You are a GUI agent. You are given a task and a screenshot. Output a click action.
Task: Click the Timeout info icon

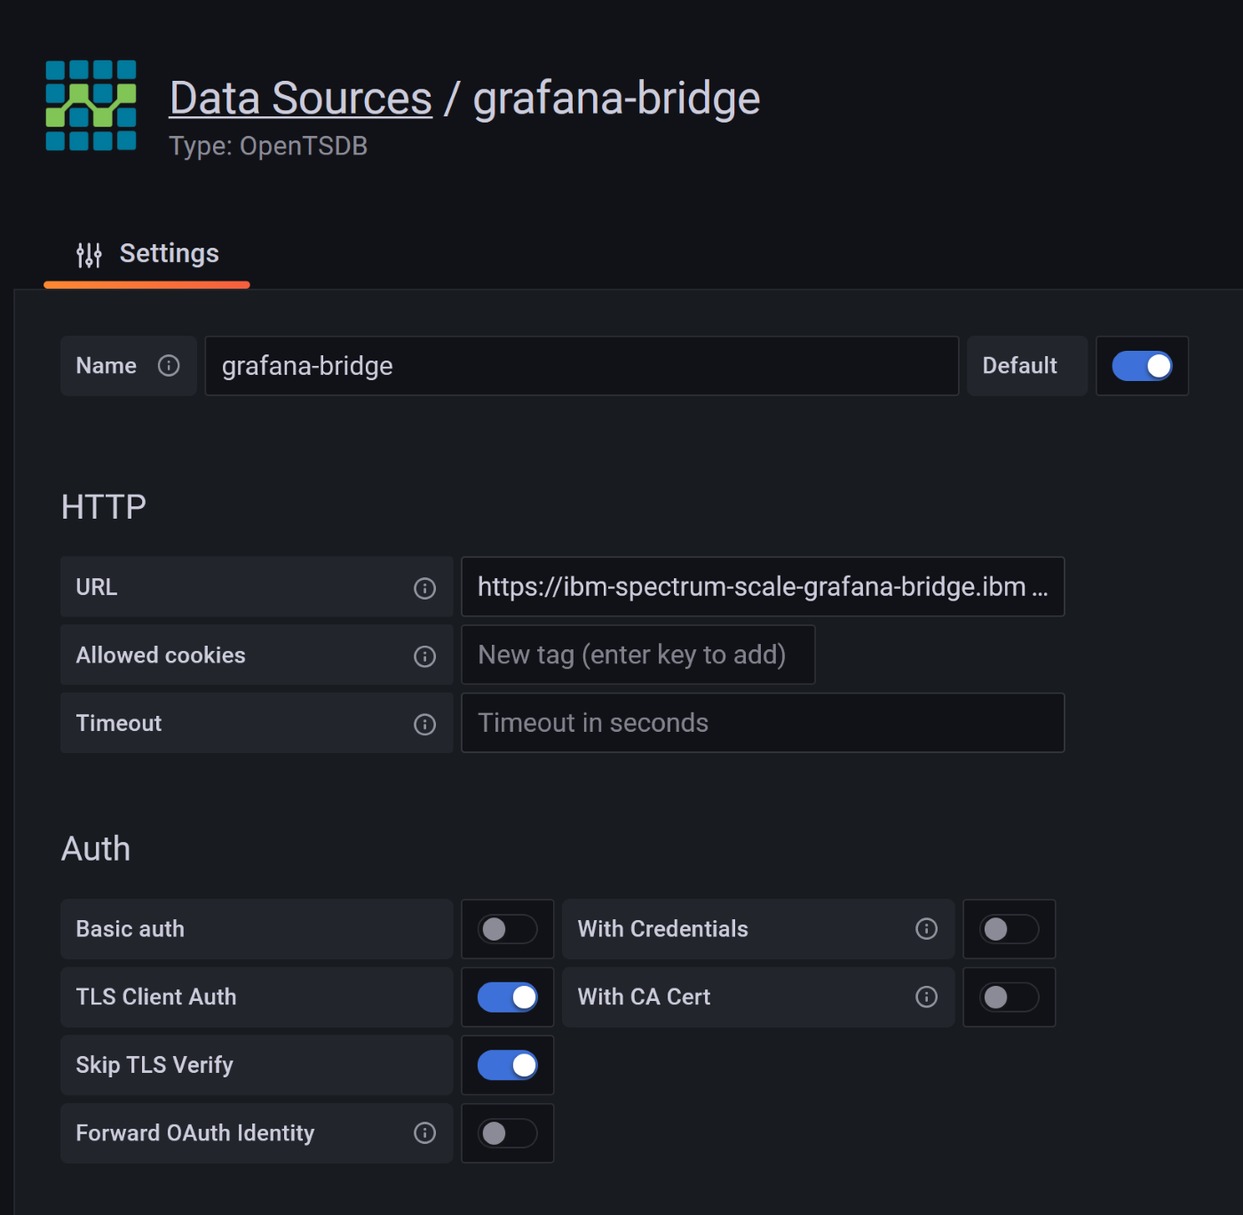point(424,725)
